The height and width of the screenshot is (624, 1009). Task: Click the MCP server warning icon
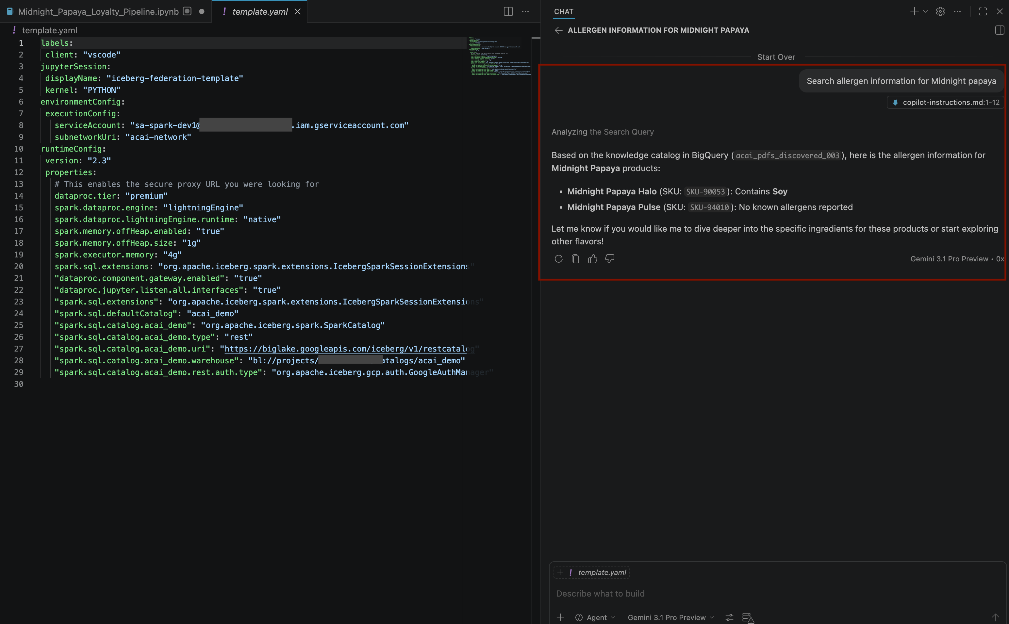pyautogui.click(x=748, y=617)
